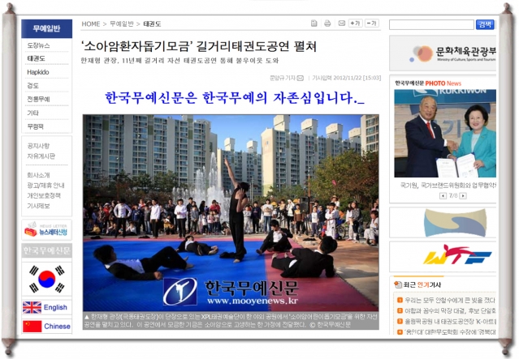
Task: Open the photo news award ceremony thumbnail
Action: [444, 133]
